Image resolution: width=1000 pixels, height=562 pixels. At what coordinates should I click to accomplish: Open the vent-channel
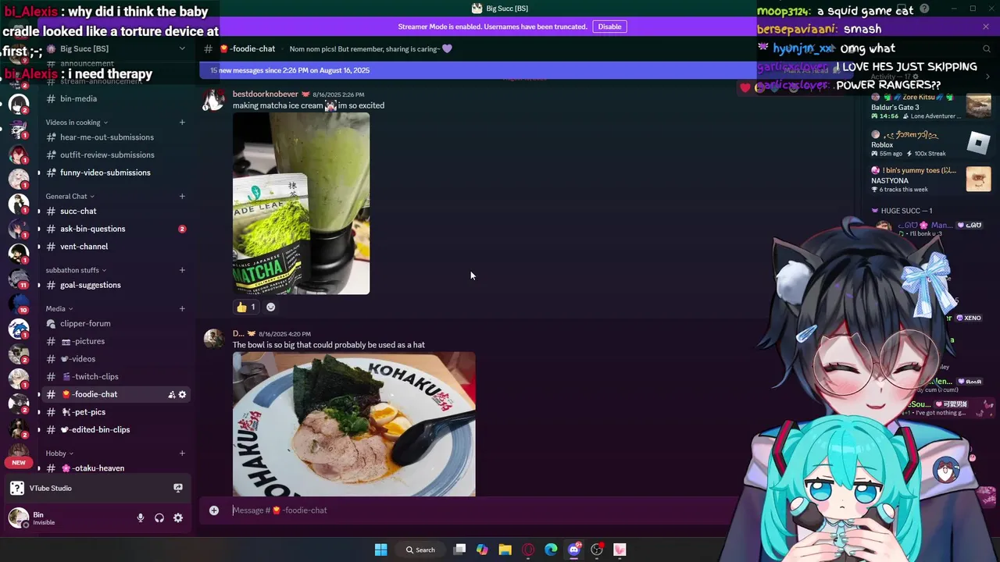[115, 247]
